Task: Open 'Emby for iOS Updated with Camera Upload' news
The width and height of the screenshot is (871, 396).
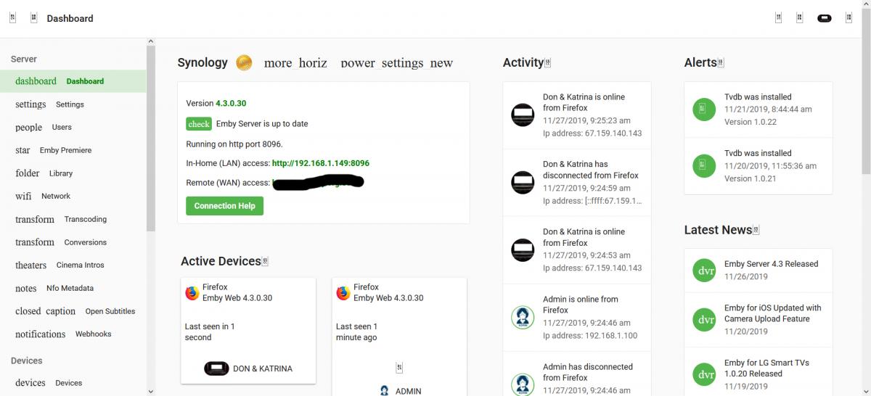Action: [758, 320]
